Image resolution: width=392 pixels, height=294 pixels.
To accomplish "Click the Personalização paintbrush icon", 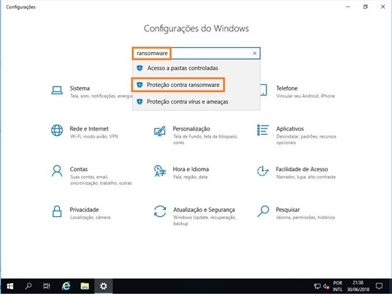I will coord(160,131).
